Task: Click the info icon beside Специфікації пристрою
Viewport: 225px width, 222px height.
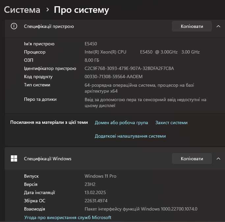Action: 14,26
